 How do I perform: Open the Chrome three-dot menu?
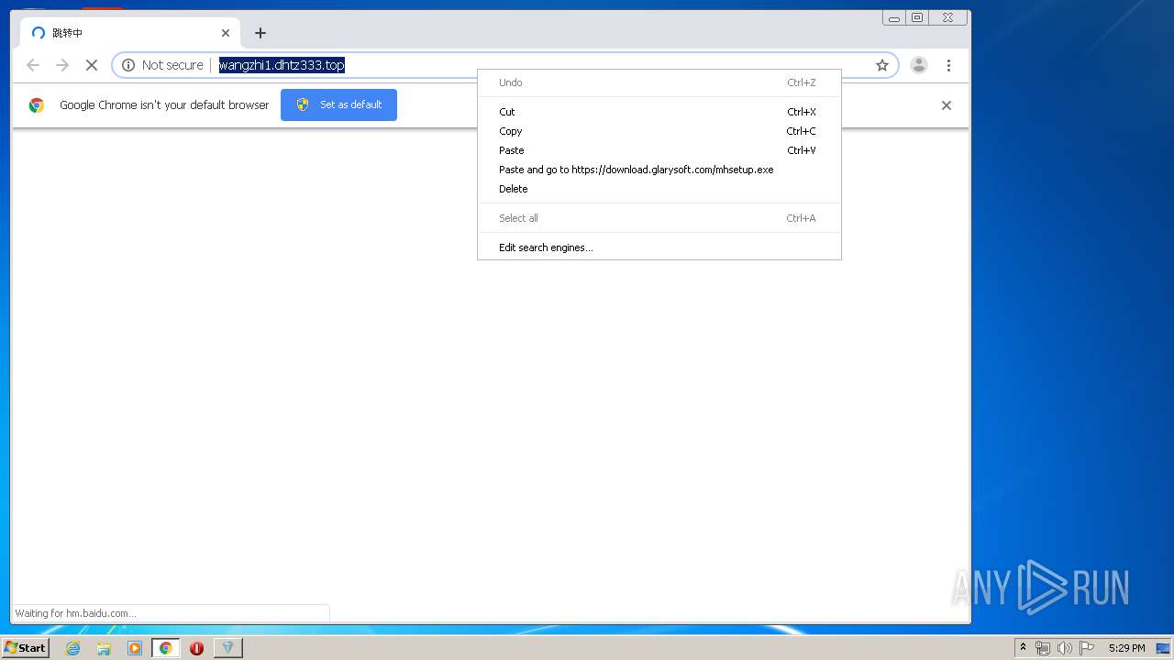coord(948,65)
